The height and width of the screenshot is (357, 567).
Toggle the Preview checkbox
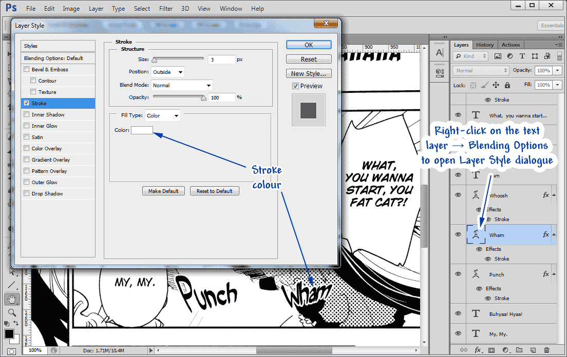[x=295, y=86]
